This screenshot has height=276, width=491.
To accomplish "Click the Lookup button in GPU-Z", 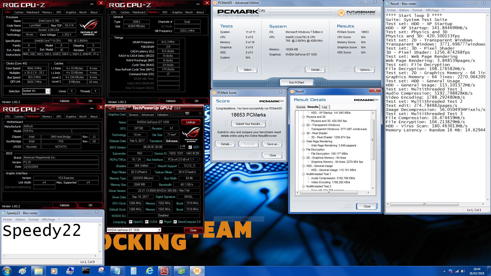I will pyautogui.click(x=191, y=122).
